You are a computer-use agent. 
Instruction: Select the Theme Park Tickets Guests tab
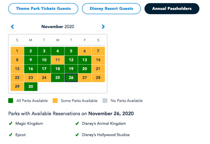pos(43,9)
